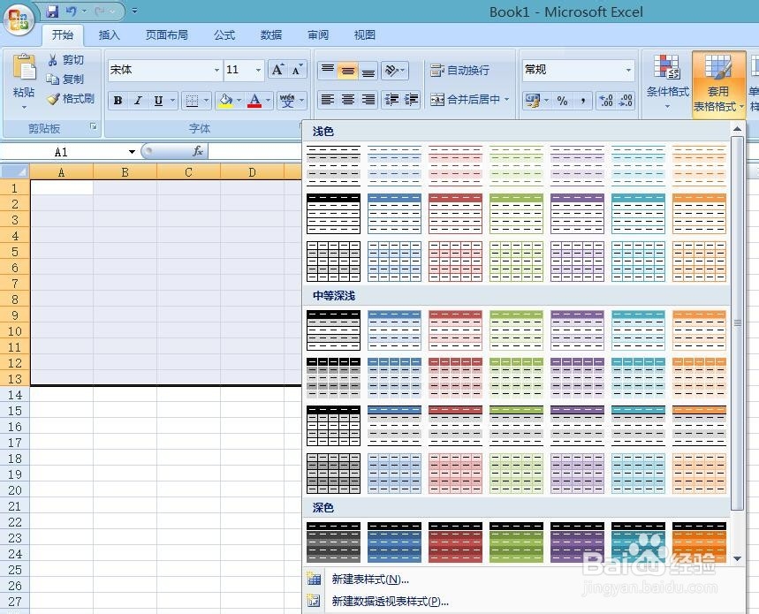Switch to the 插入 Insert tab
The image size is (759, 614).
pos(109,34)
